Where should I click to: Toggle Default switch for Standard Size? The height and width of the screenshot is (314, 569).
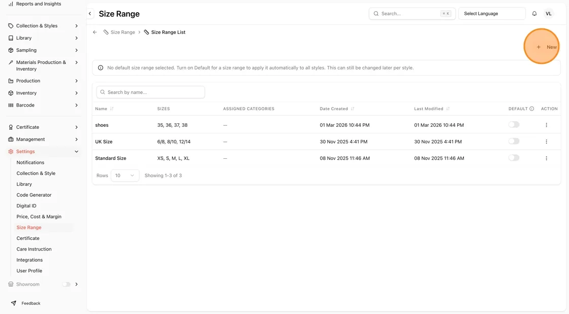coord(514,158)
